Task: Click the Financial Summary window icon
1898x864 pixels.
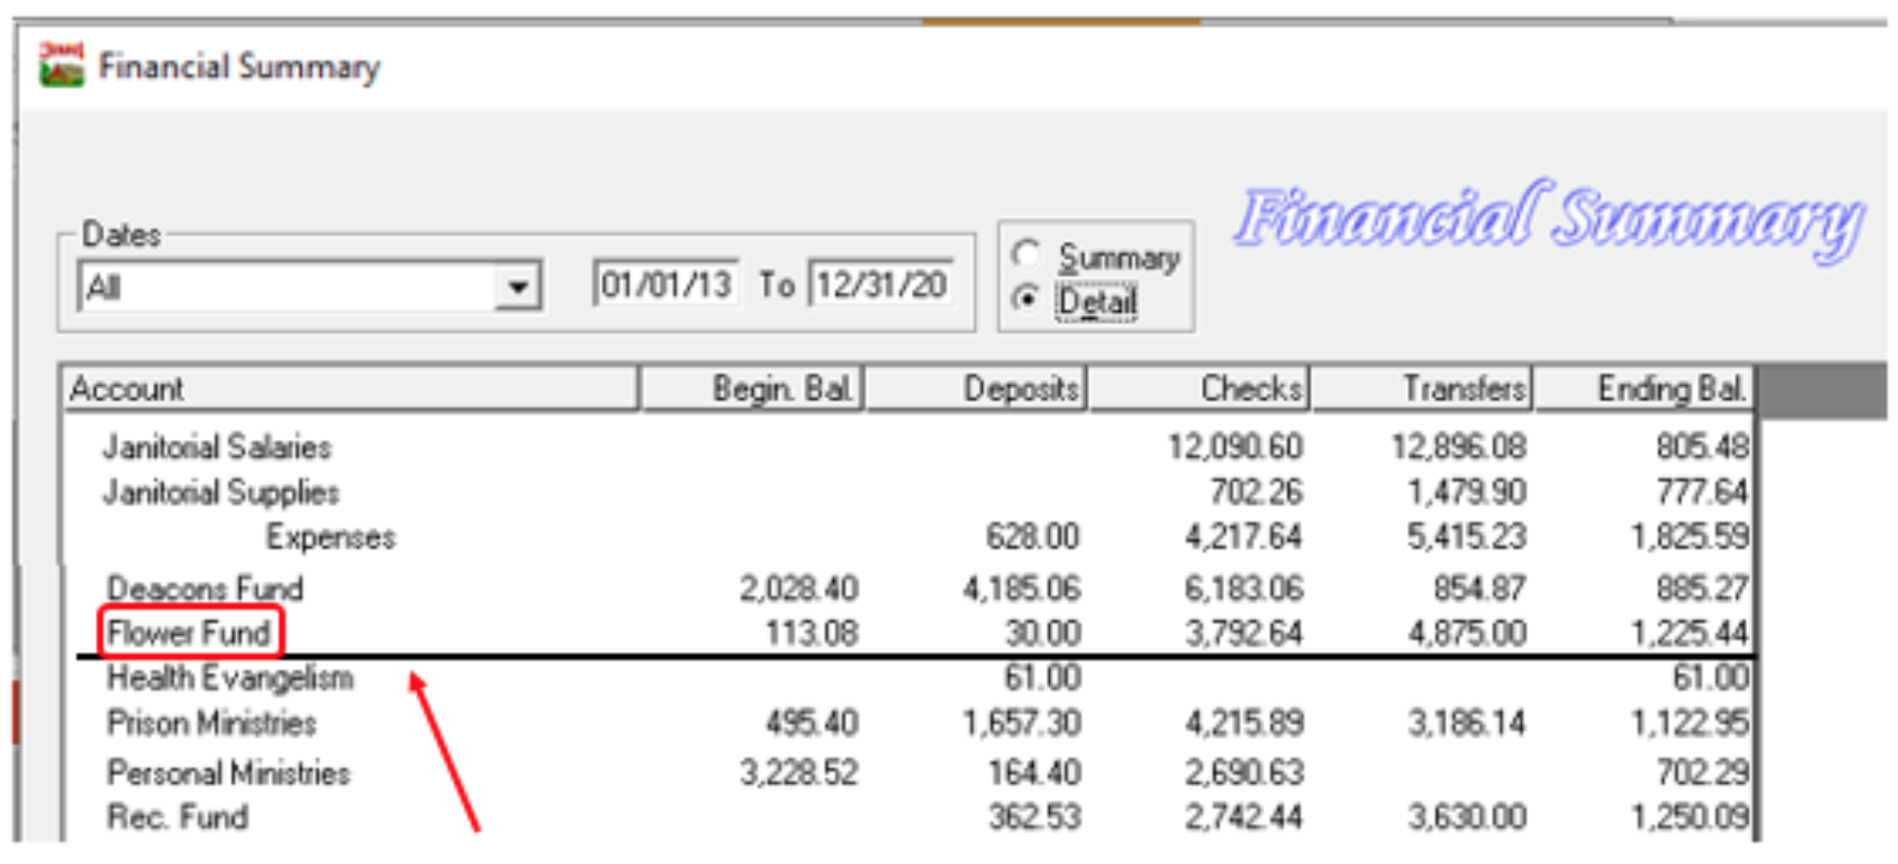Action: click(61, 64)
